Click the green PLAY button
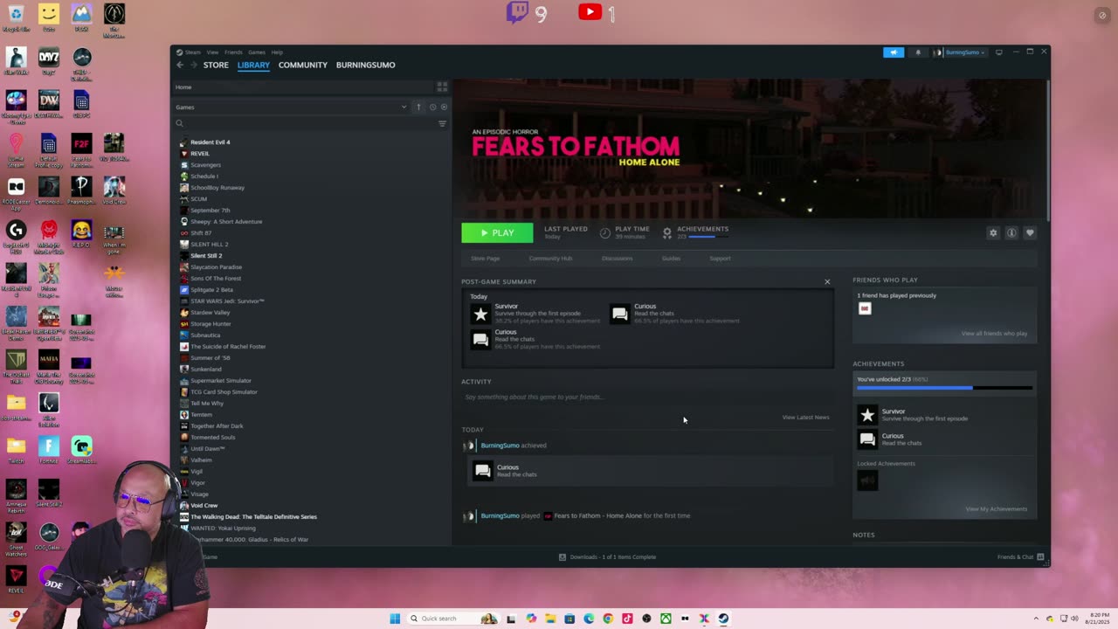Screen dimensions: 1118x629 tap(497, 232)
